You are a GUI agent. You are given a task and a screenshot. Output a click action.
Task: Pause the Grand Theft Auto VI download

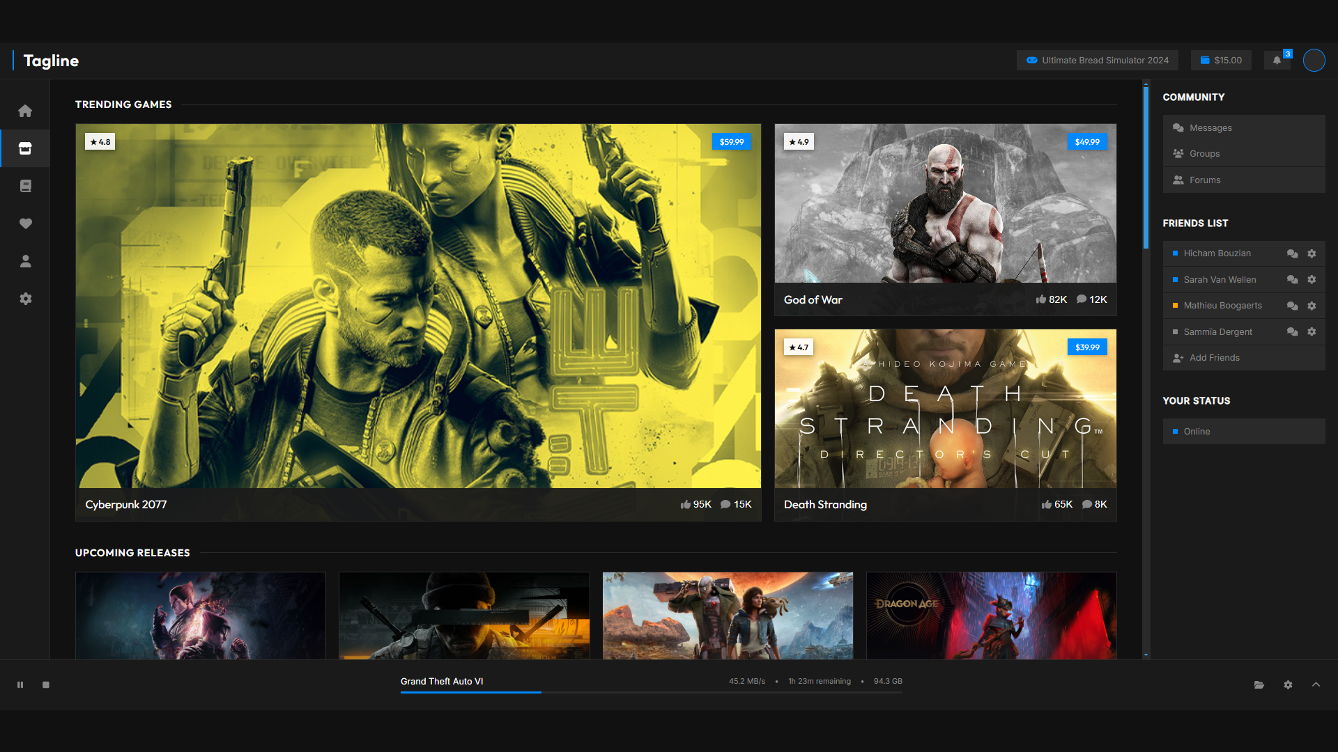tap(20, 684)
